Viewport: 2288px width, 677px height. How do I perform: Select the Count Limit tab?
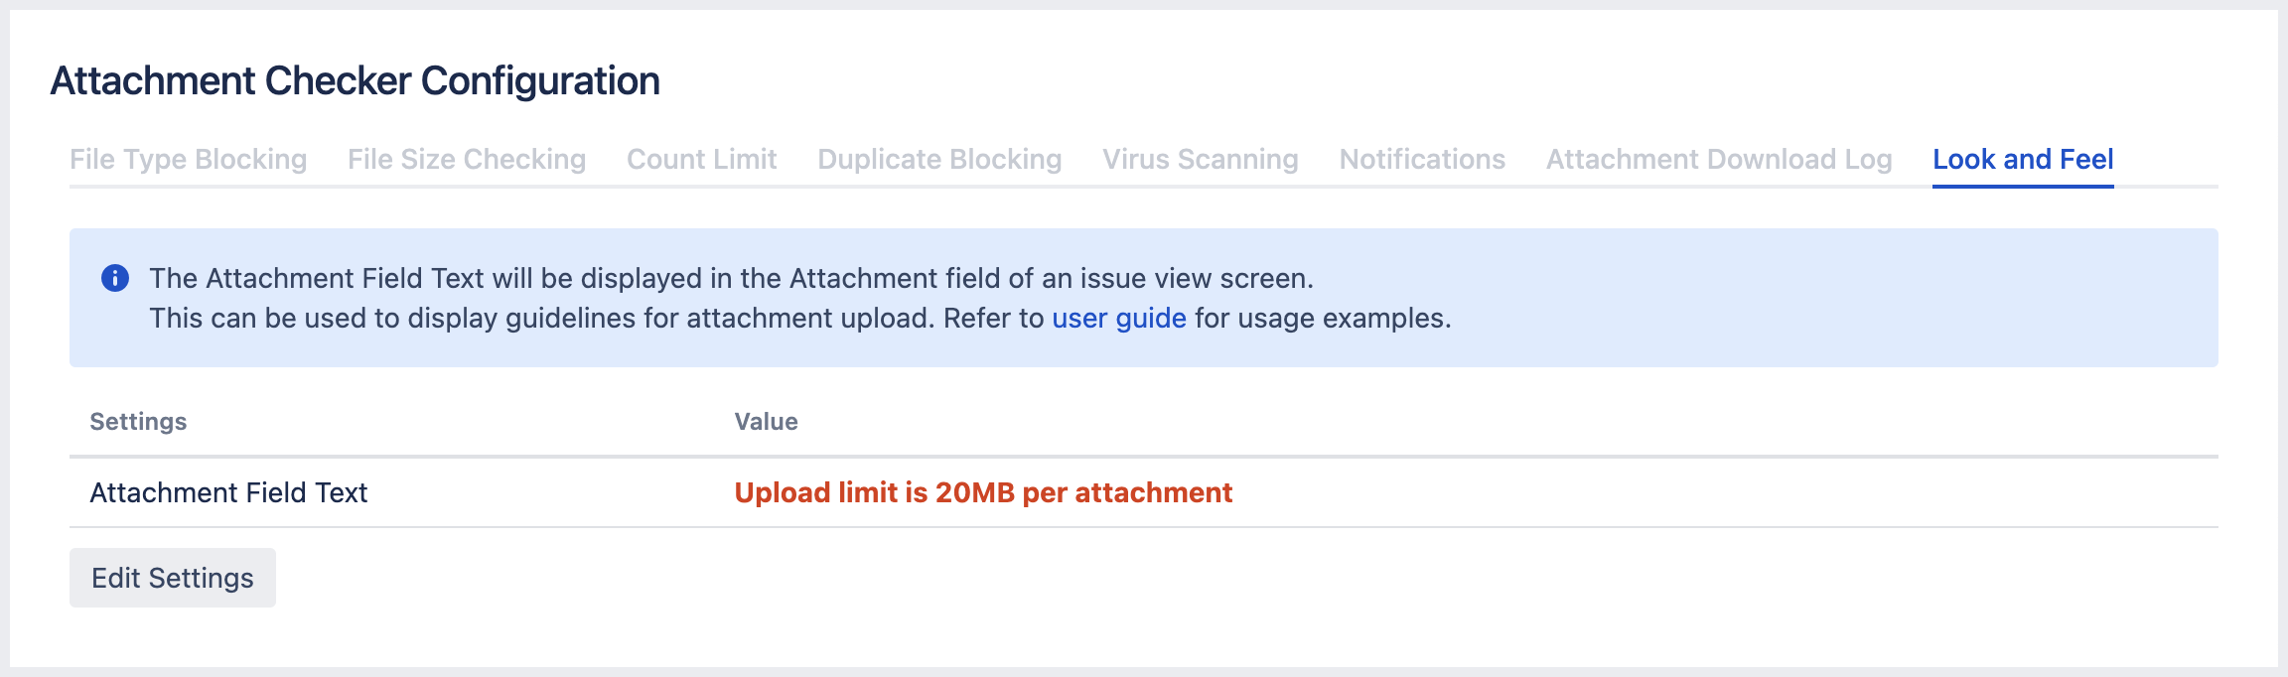point(701,158)
